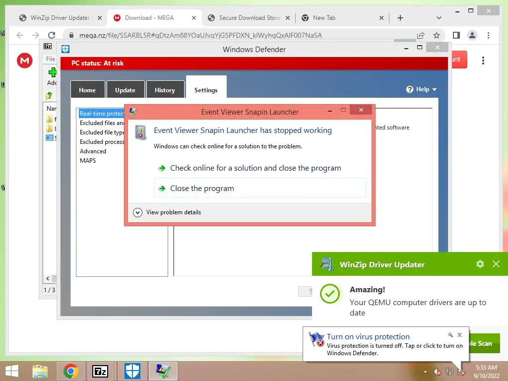Click Chrome's forward arrow
Viewport: 508px width, 381px height.
tap(36, 35)
